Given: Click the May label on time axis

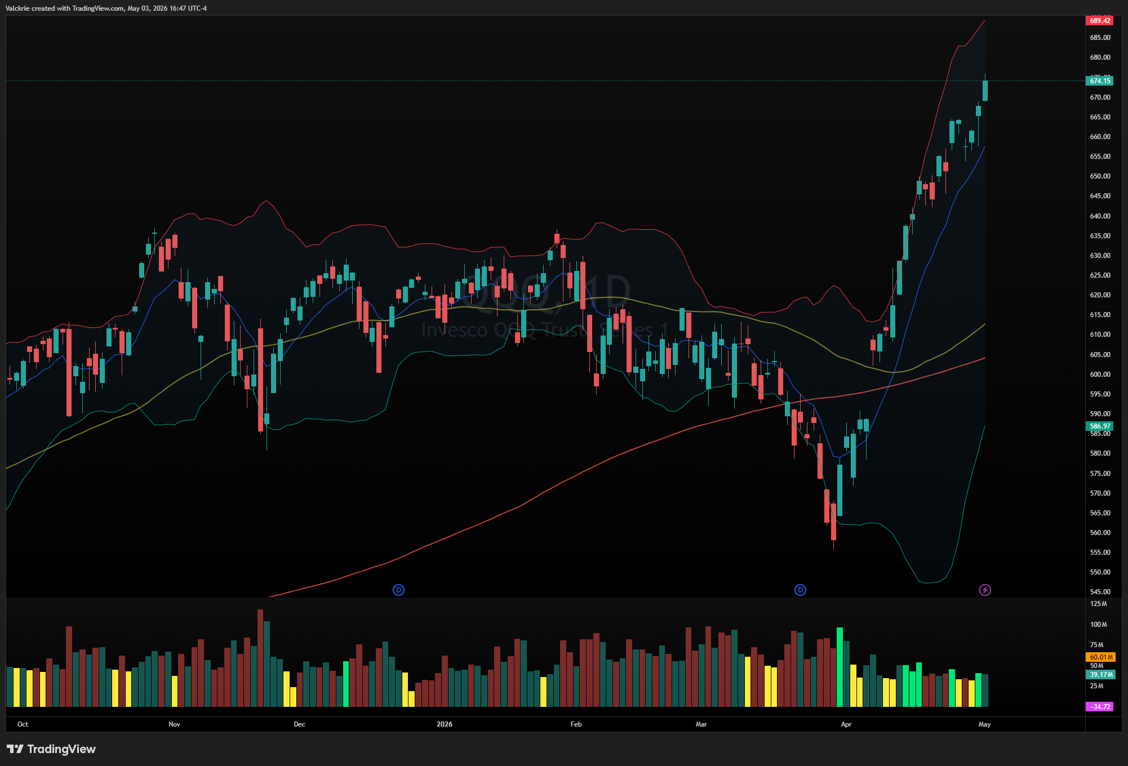Looking at the screenshot, I should (984, 724).
